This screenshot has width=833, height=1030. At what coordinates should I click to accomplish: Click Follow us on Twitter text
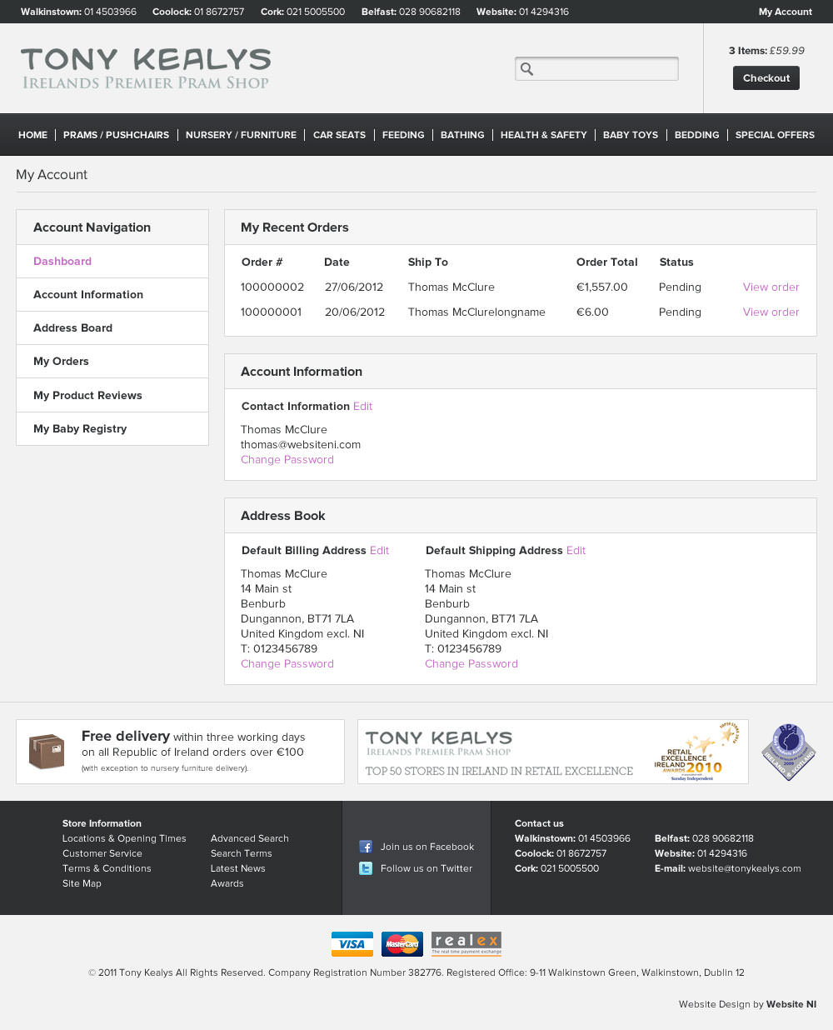(426, 868)
